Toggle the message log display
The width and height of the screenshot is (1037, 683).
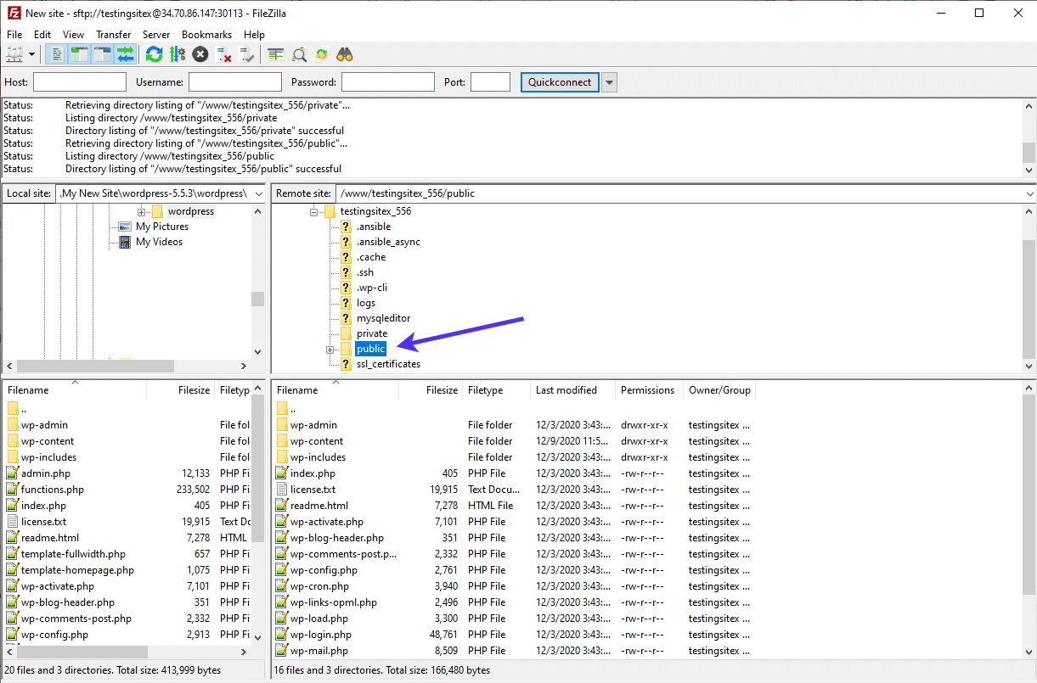(x=55, y=53)
